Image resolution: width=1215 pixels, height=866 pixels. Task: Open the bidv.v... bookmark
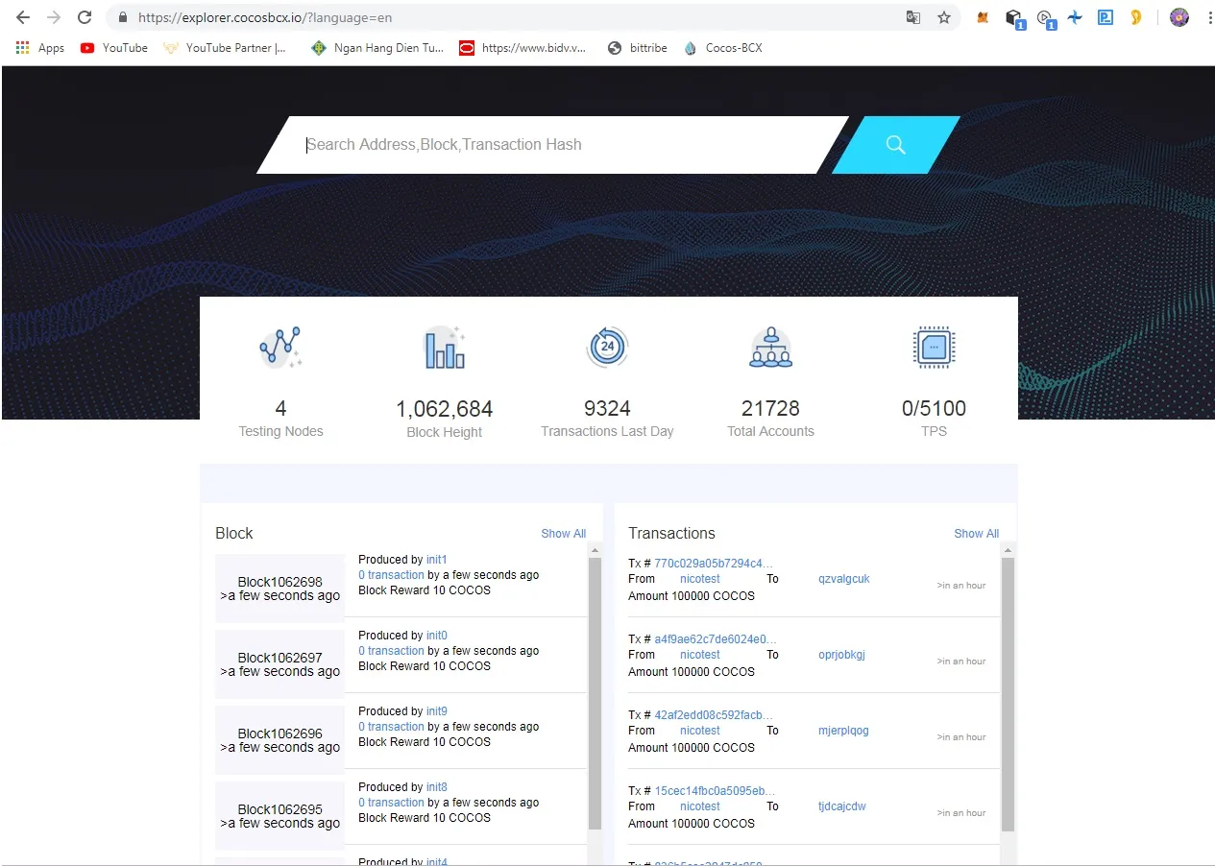click(522, 48)
